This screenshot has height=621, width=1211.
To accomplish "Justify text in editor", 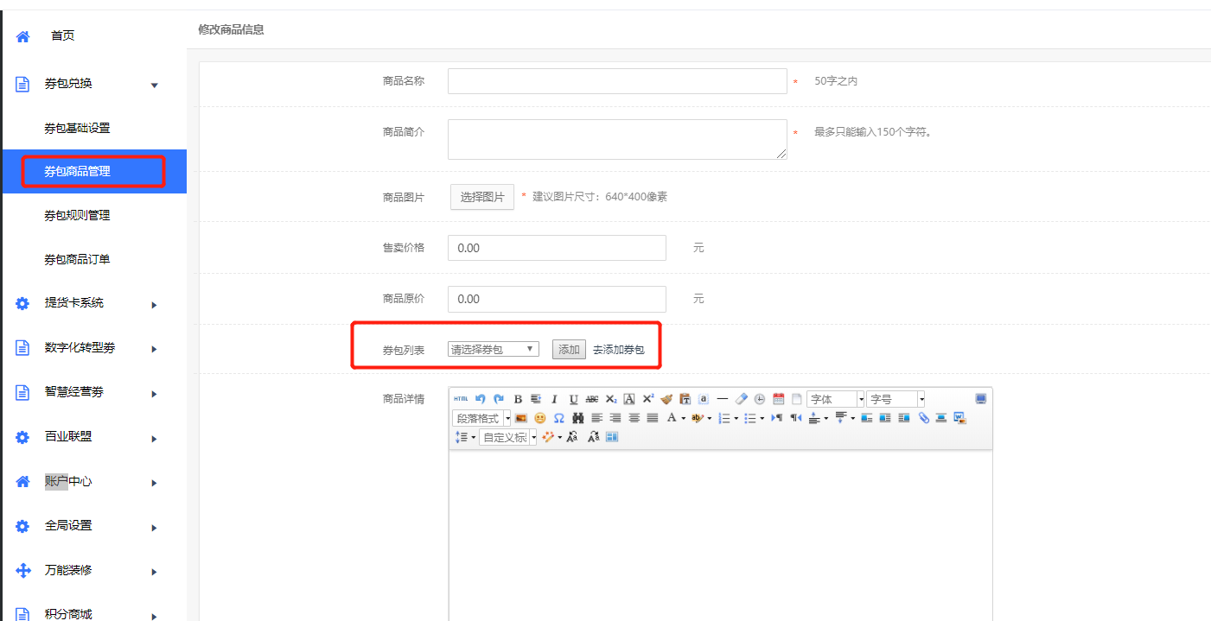I will (x=653, y=418).
